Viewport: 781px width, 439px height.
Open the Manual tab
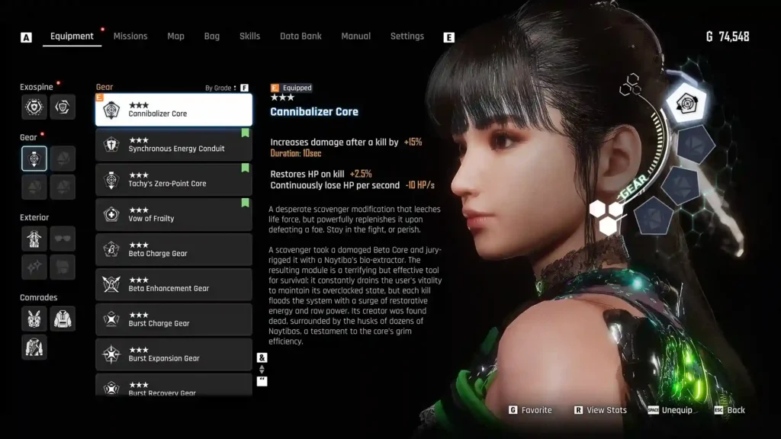[x=355, y=37]
